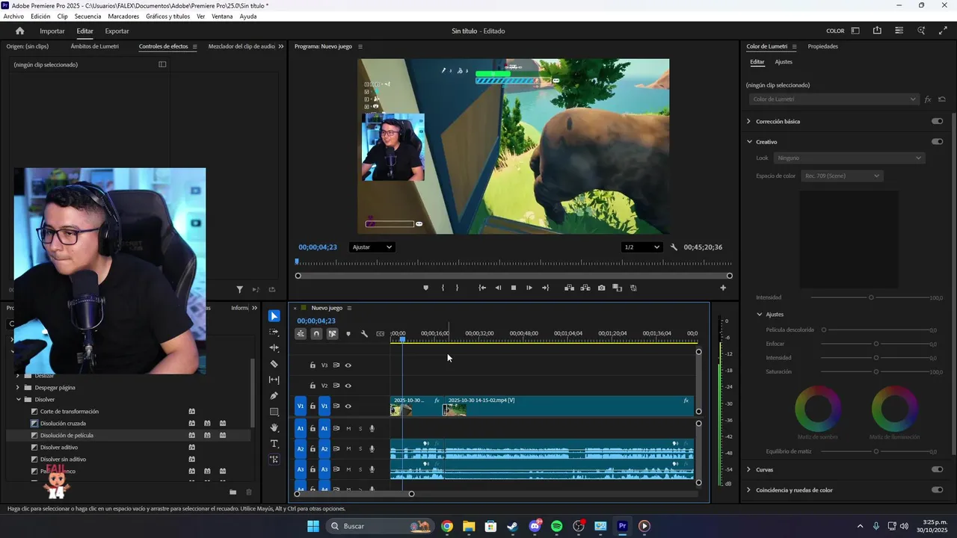Toggle V1 track visibility eye

tap(348, 406)
